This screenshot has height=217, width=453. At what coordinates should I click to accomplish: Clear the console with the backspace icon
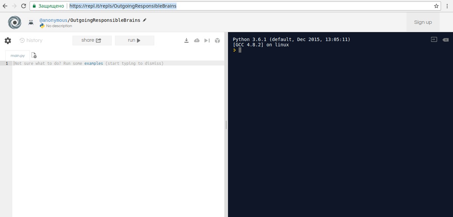(445, 40)
